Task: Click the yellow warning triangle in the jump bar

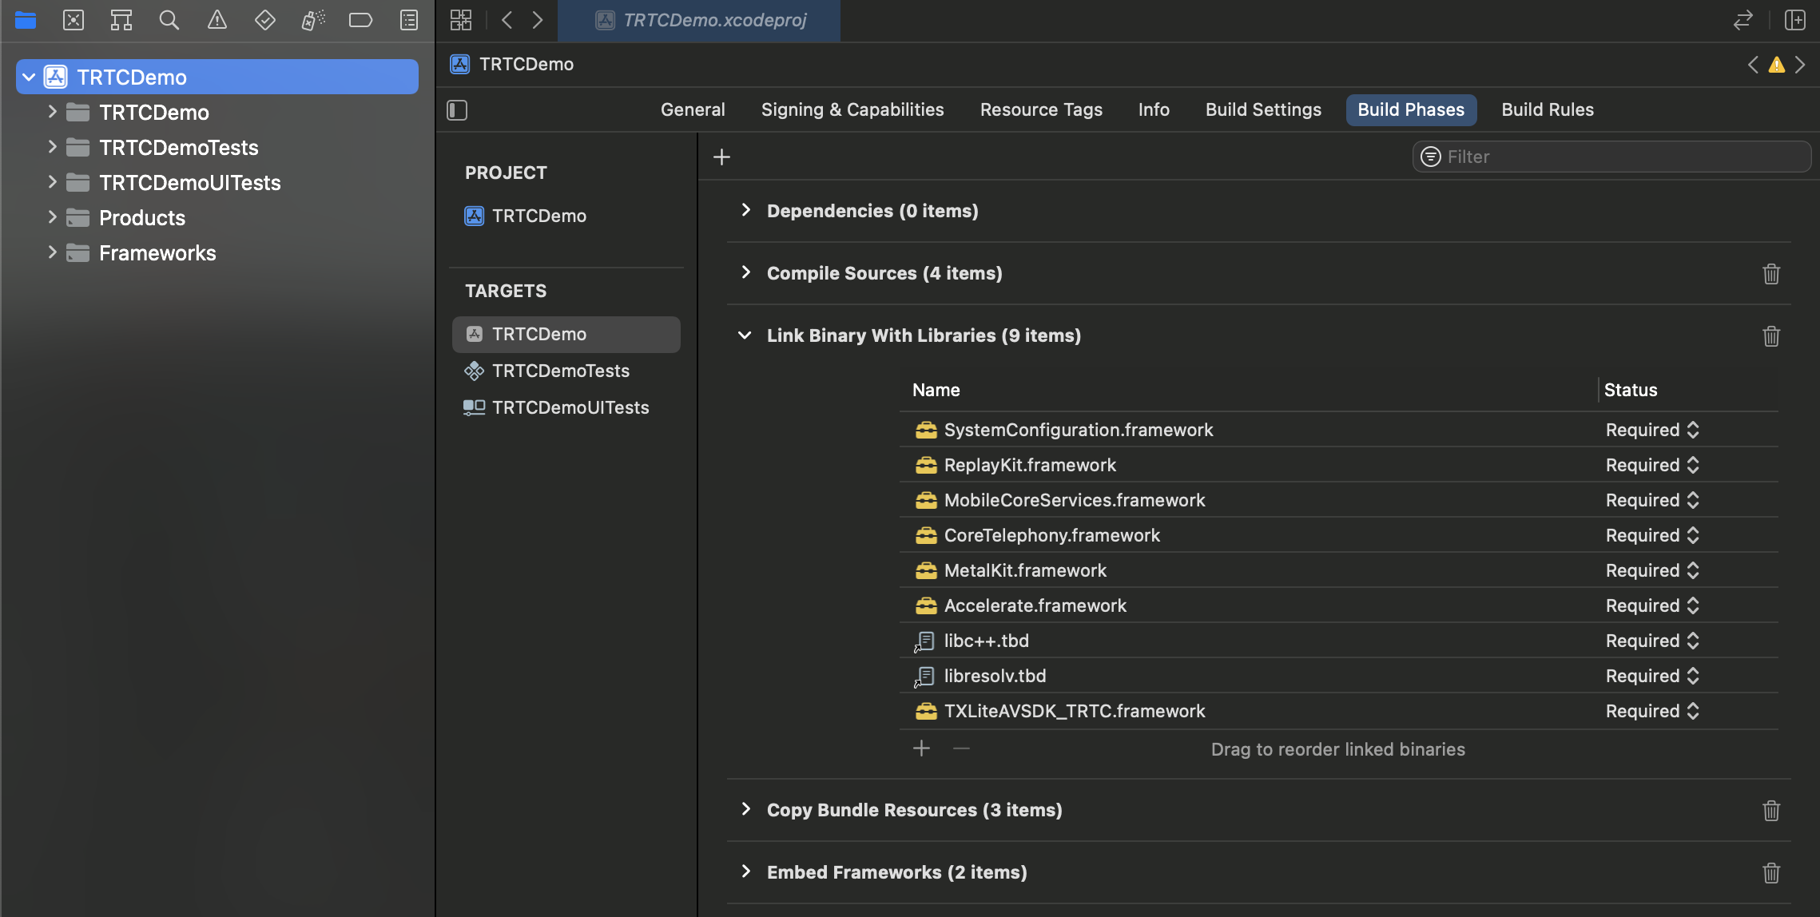Action: point(1776,65)
